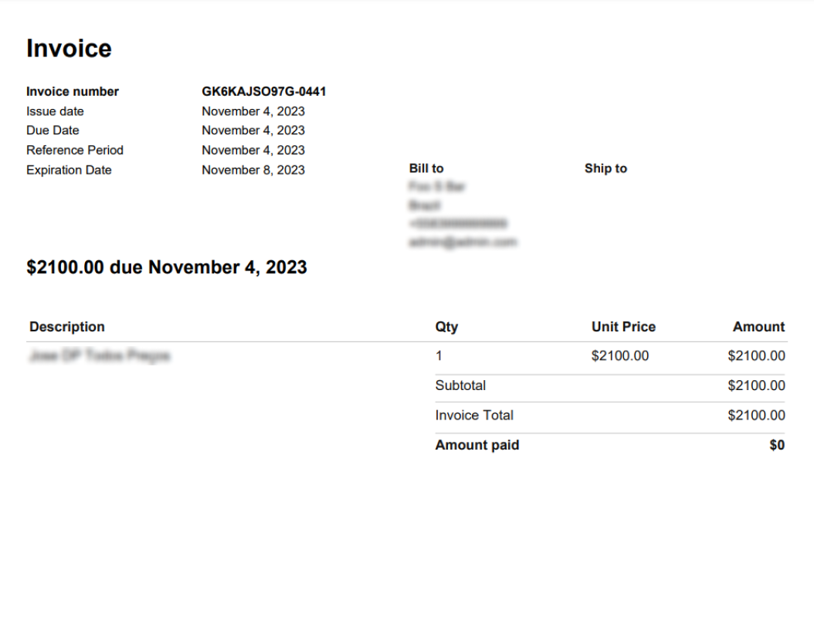Click the Amount column header
This screenshot has height=618, width=814.
(x=758, y=327)
